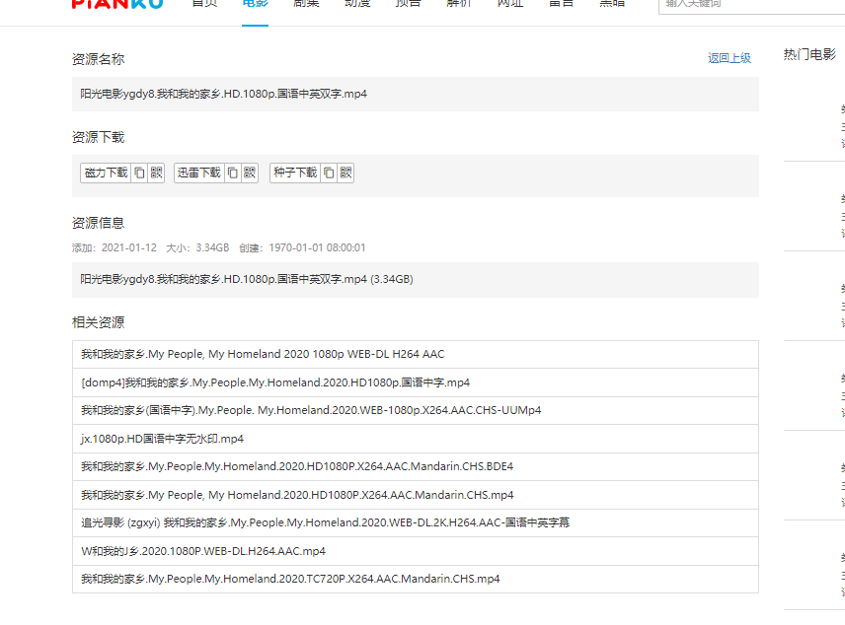Viewport: 845px width, 625px height.
Task: Open the 动漫 nav tab
Action: (x=357, y=3)
